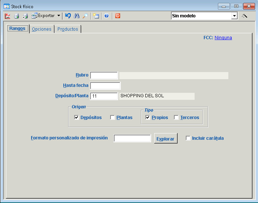Click the binoculars search icon
Viewport: 258px width, 203px height.
pyautogui.click(x=77, y=16)
